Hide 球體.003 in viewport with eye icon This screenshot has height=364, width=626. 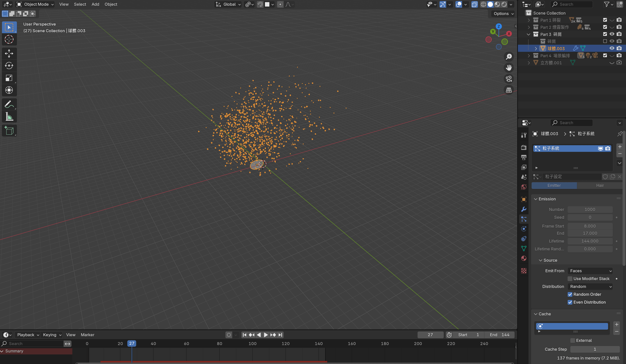pos(612,48)
